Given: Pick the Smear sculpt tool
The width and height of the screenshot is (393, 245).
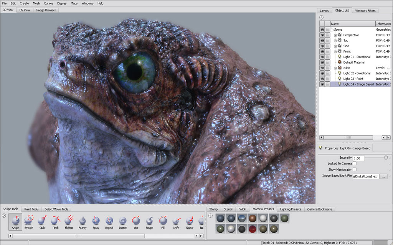Looking at the screenshot, I should (190, 222).
